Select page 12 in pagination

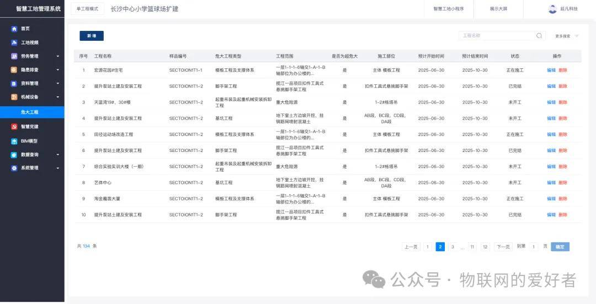[x=485, y=247]
